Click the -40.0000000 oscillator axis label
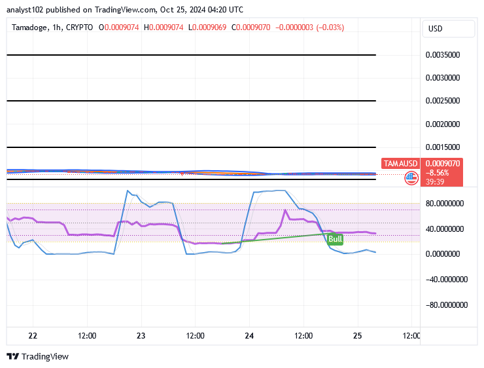The height and width of the screenshot is (368, 484). (x=447, y=280)
